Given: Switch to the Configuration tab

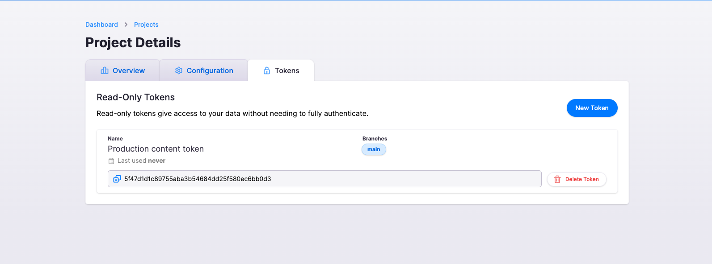Looking at the screenshot, I should (x=210, y=70).
